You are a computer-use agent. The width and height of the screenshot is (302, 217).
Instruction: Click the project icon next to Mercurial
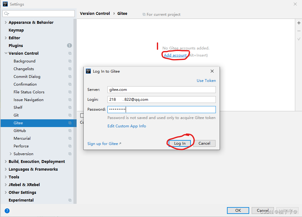pyautogui.click(x=70, y=138)
